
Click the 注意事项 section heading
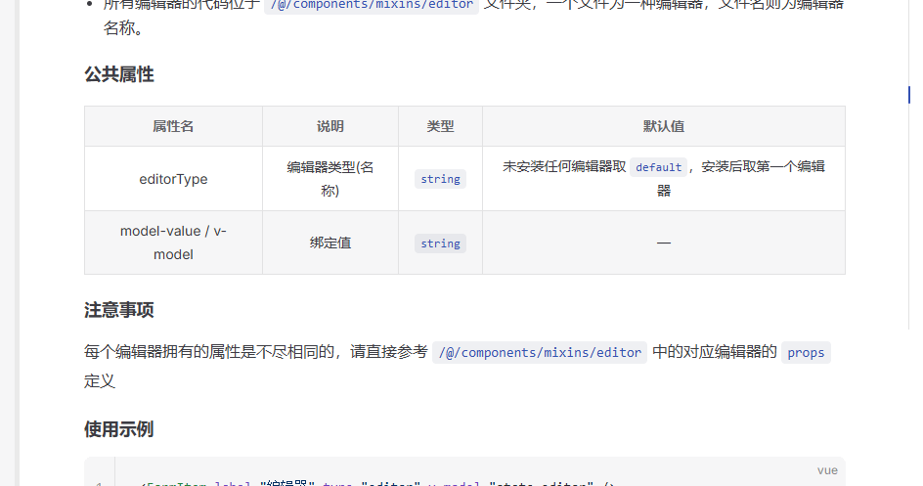pos(119,311)
